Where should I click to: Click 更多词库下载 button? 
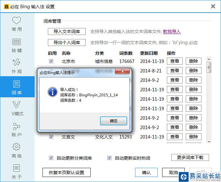[190, 157]
